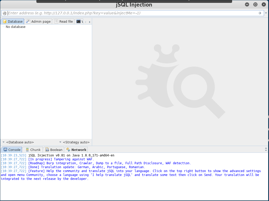Switch to the Database tab
Screen dimensions: 269x201
tap(12, 22)
